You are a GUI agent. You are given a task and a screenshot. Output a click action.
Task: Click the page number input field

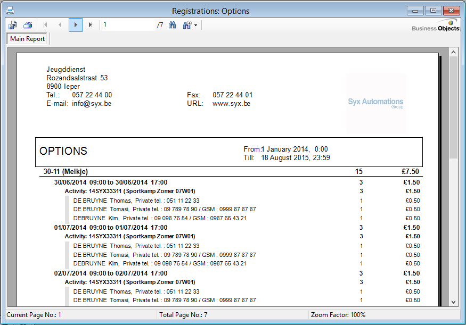[x=128, y=25]
